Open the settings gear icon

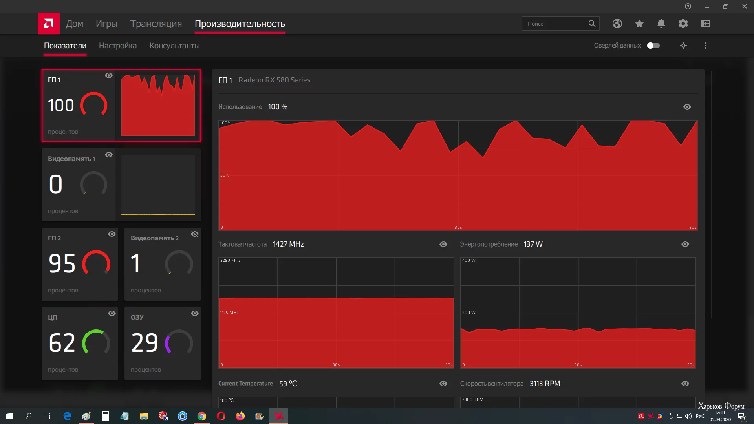pyautogui.click(x=683, y=24)
